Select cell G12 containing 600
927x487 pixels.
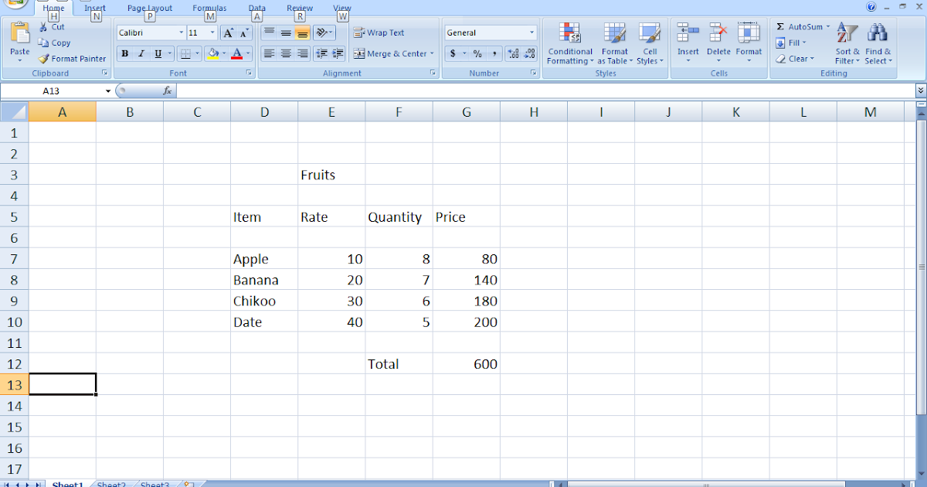tap(466, 364)
